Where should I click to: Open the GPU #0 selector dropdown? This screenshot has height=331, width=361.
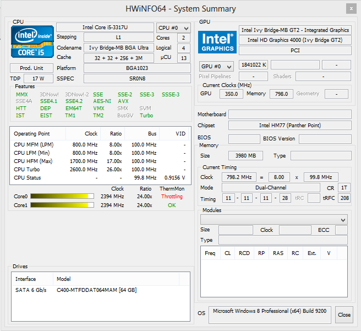point(216,67)
